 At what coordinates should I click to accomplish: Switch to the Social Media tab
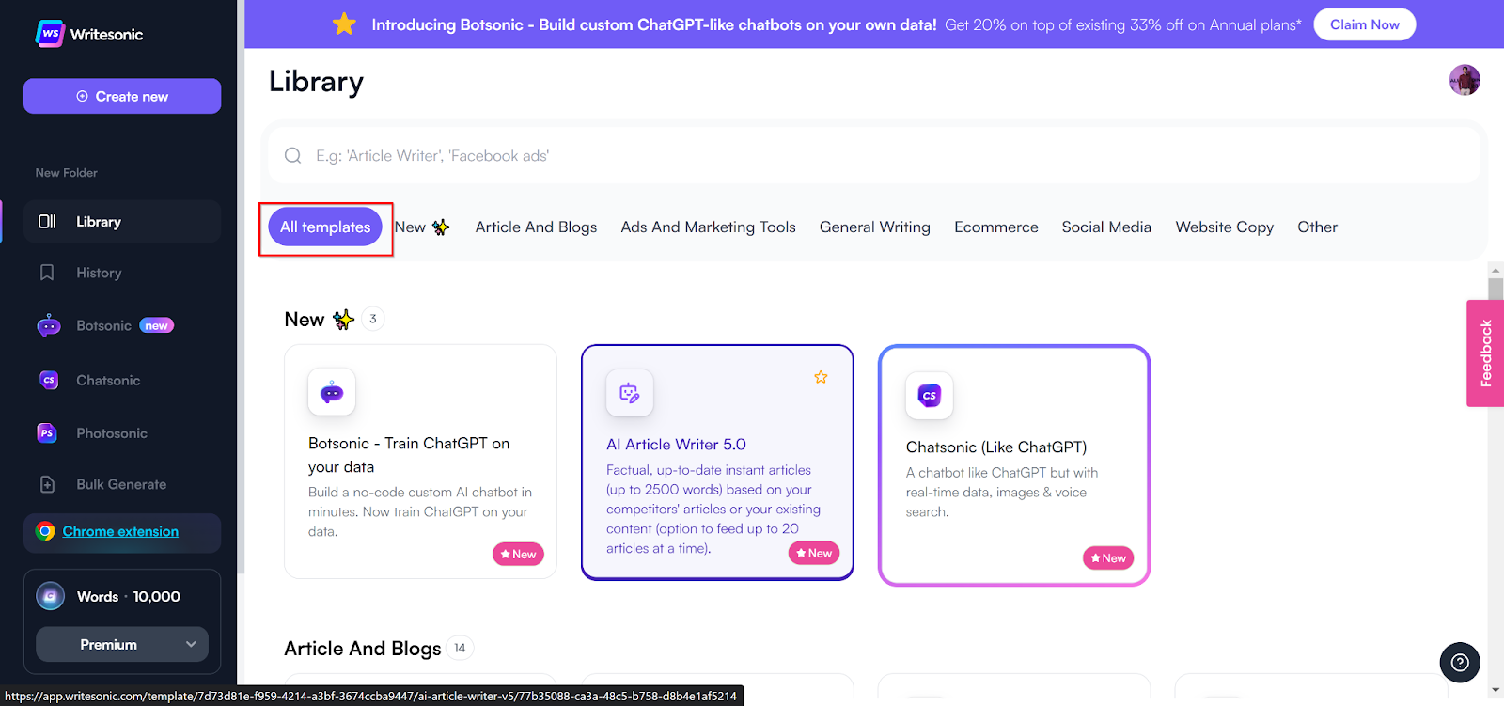click(x=1106, y=227)
